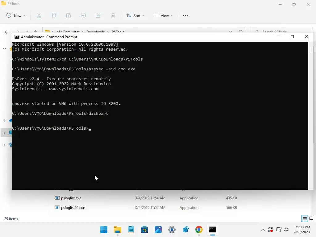Screen dimensions: 316x237
Task: Expand the This PC tree node chevron
Action: tap(4, 133)
